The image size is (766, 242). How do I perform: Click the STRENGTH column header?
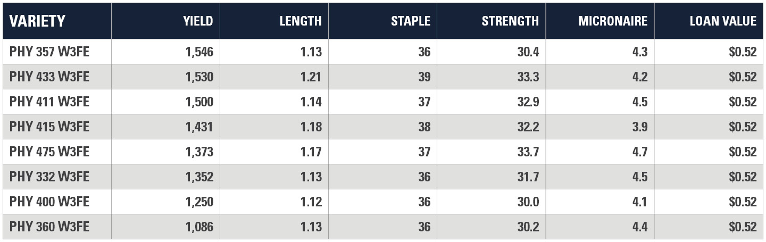tap(510, 21)
